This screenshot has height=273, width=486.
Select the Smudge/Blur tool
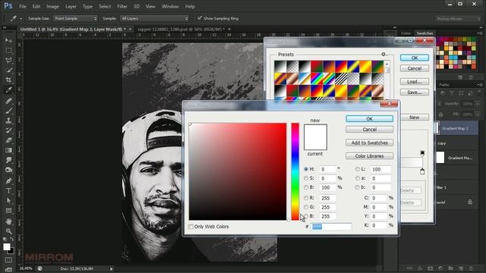[8, 160]
